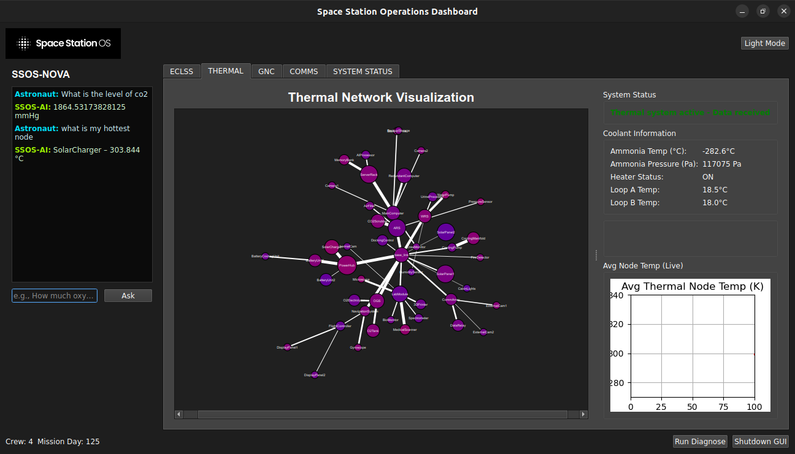Screen dimensions: 795x454
Task: Click the Shutdown GUI button
Action: [761, 441]
